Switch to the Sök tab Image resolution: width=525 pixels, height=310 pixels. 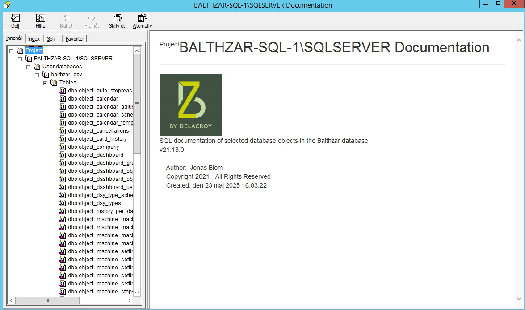(51, 39)
